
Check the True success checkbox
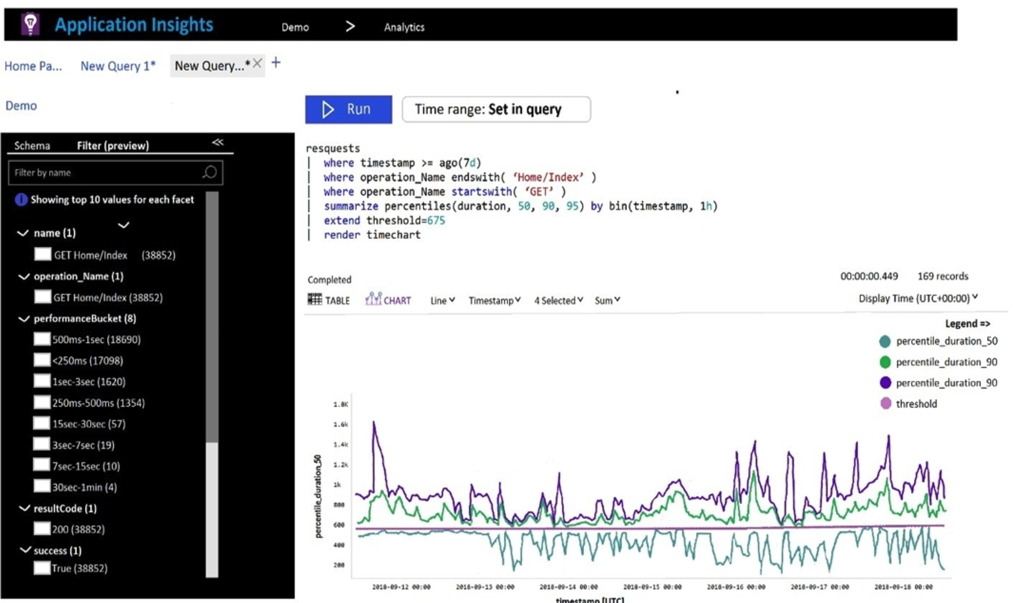point(42,568)
